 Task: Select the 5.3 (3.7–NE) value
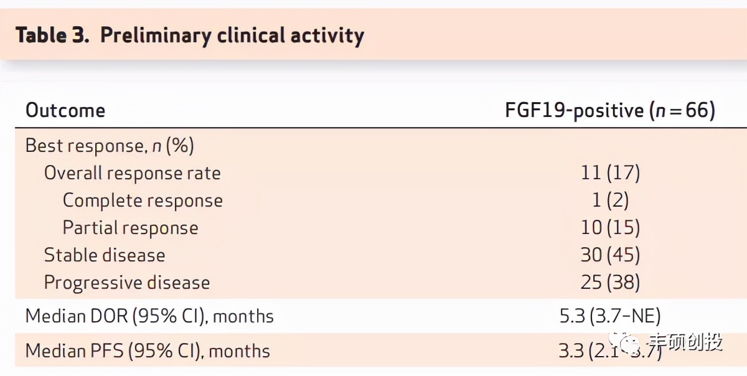(610, 316)
